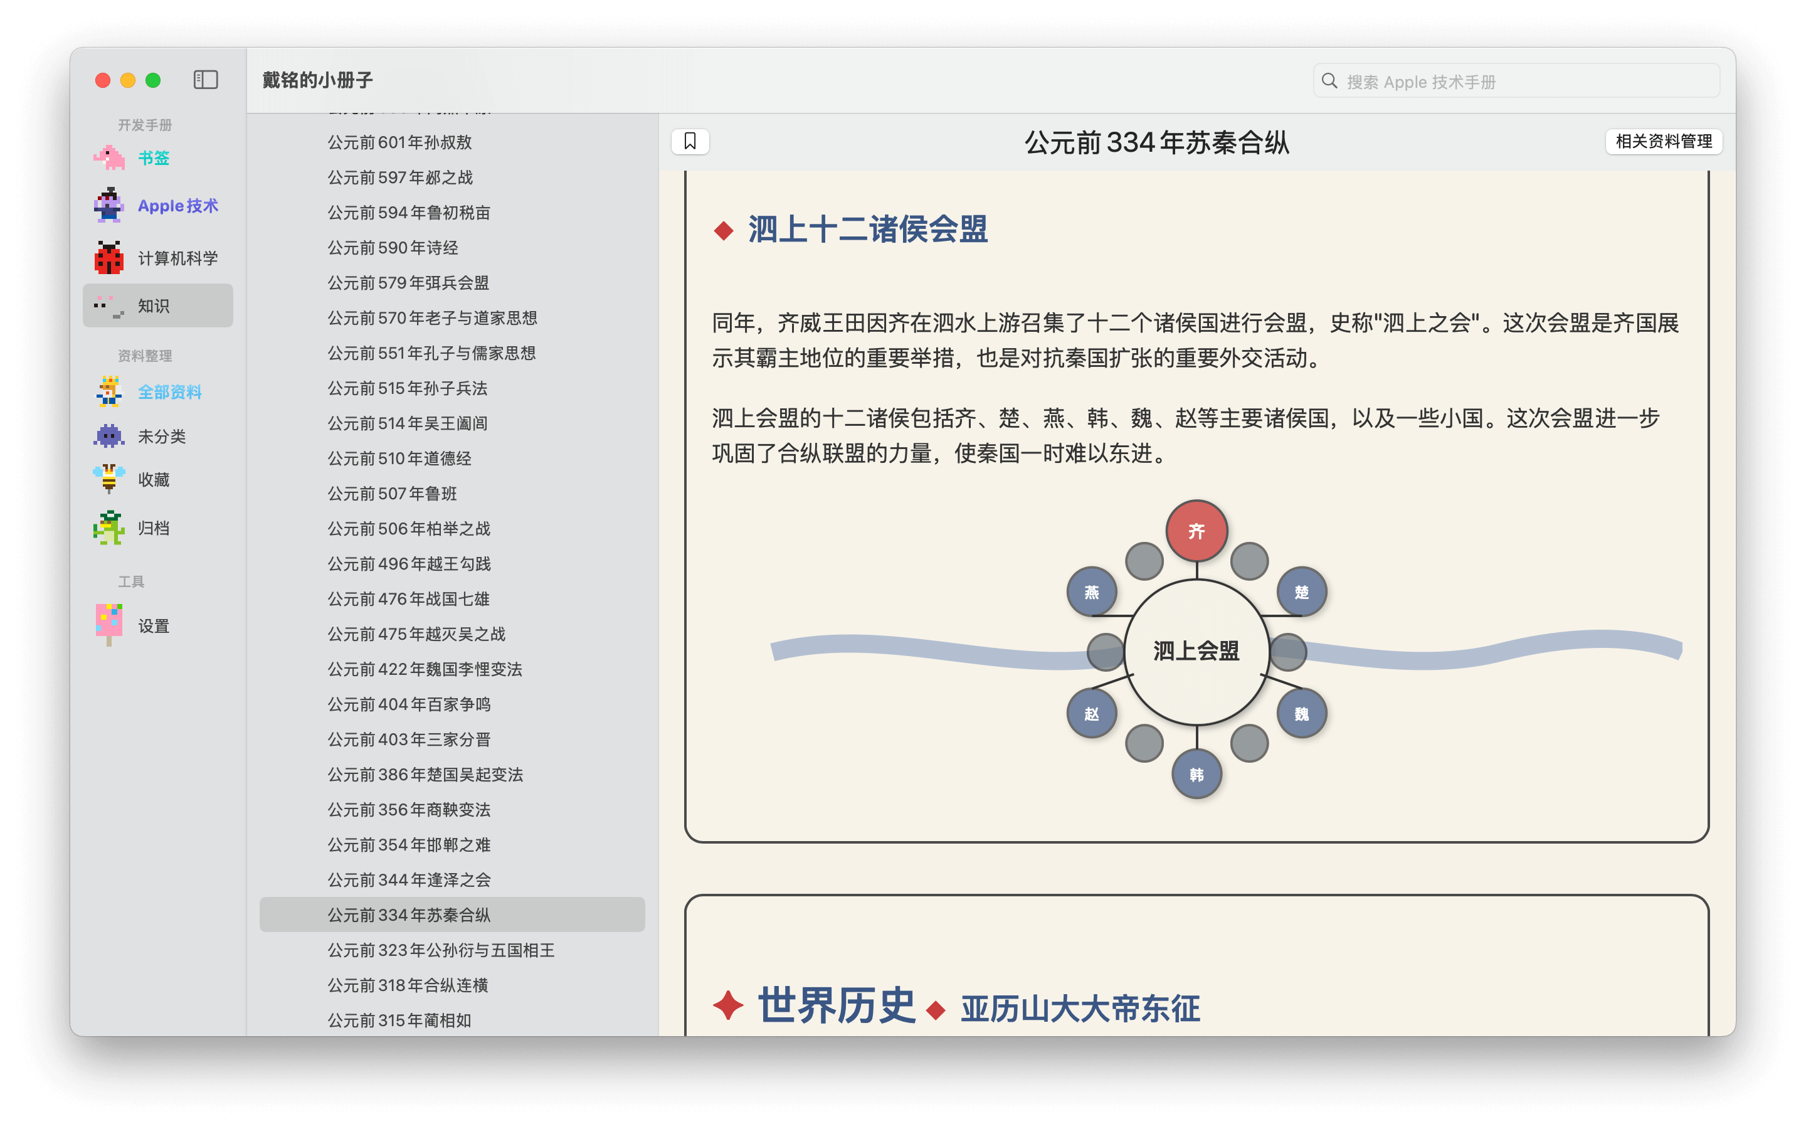Open 相关资料管理 button
Viewport: 1806px width, 1129px height.
[x=1663, y=141]
